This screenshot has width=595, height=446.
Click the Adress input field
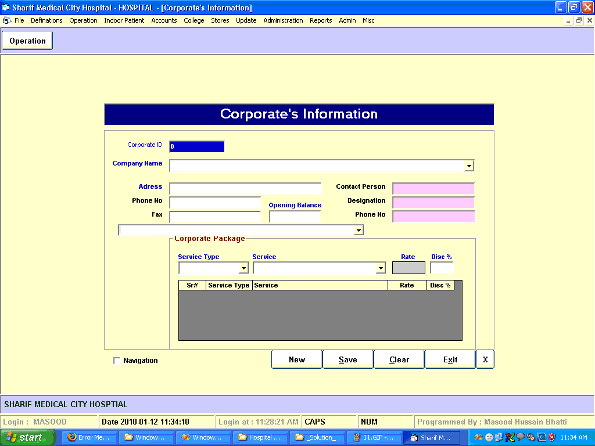[x=245, y=189]
